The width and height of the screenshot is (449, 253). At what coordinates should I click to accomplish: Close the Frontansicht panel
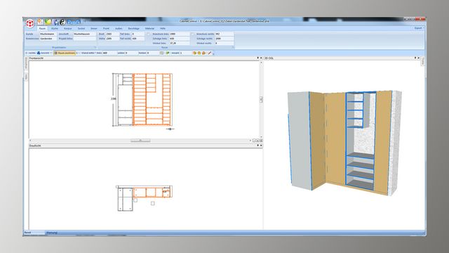[x=261, y=58]
